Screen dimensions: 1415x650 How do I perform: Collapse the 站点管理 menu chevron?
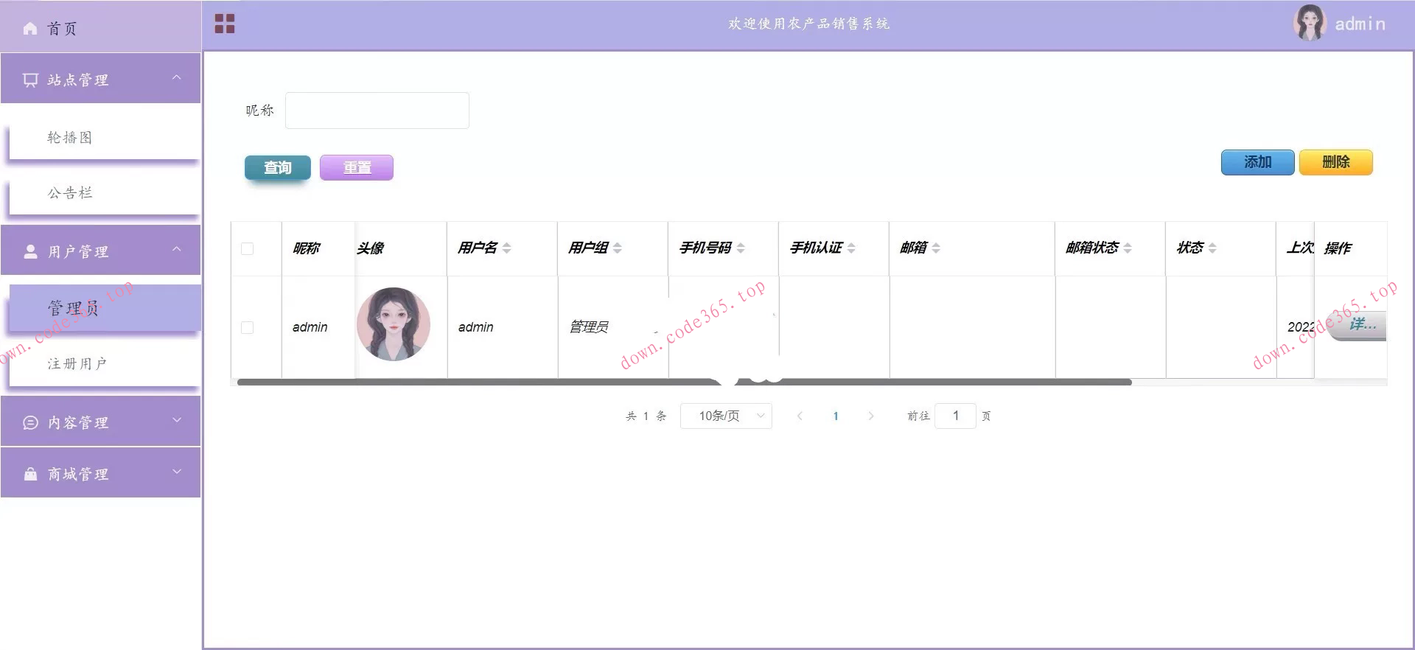pyautogui.click(x=176, y=77)
